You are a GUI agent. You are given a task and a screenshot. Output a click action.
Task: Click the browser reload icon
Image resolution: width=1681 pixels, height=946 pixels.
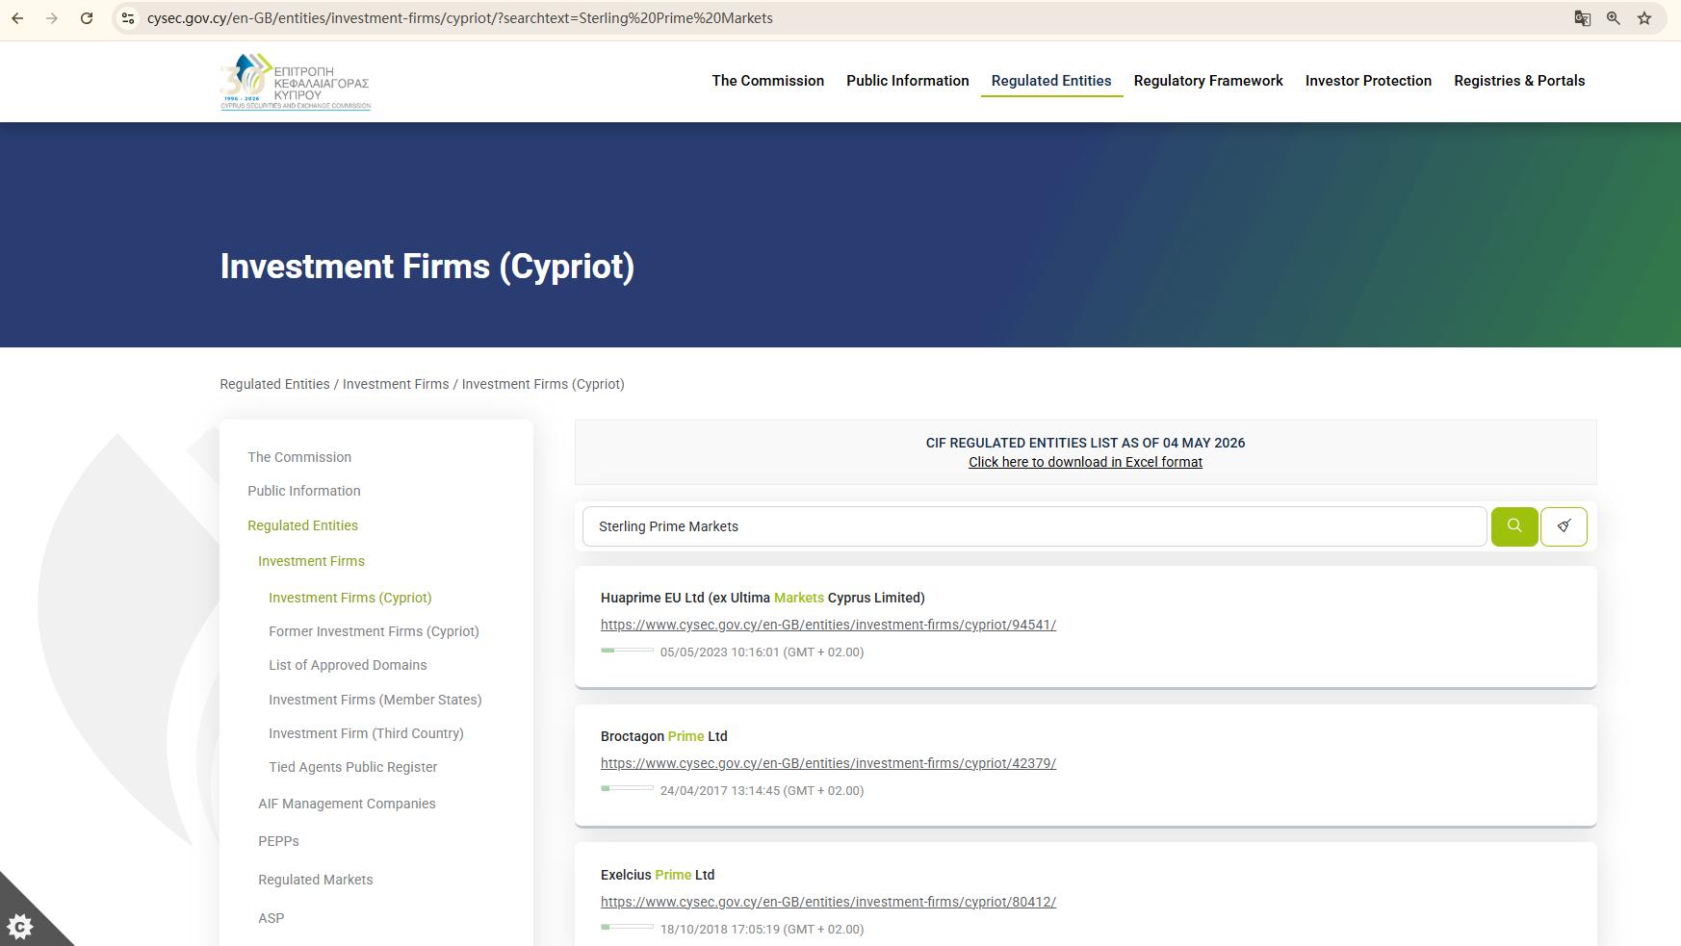click(87, 18)
